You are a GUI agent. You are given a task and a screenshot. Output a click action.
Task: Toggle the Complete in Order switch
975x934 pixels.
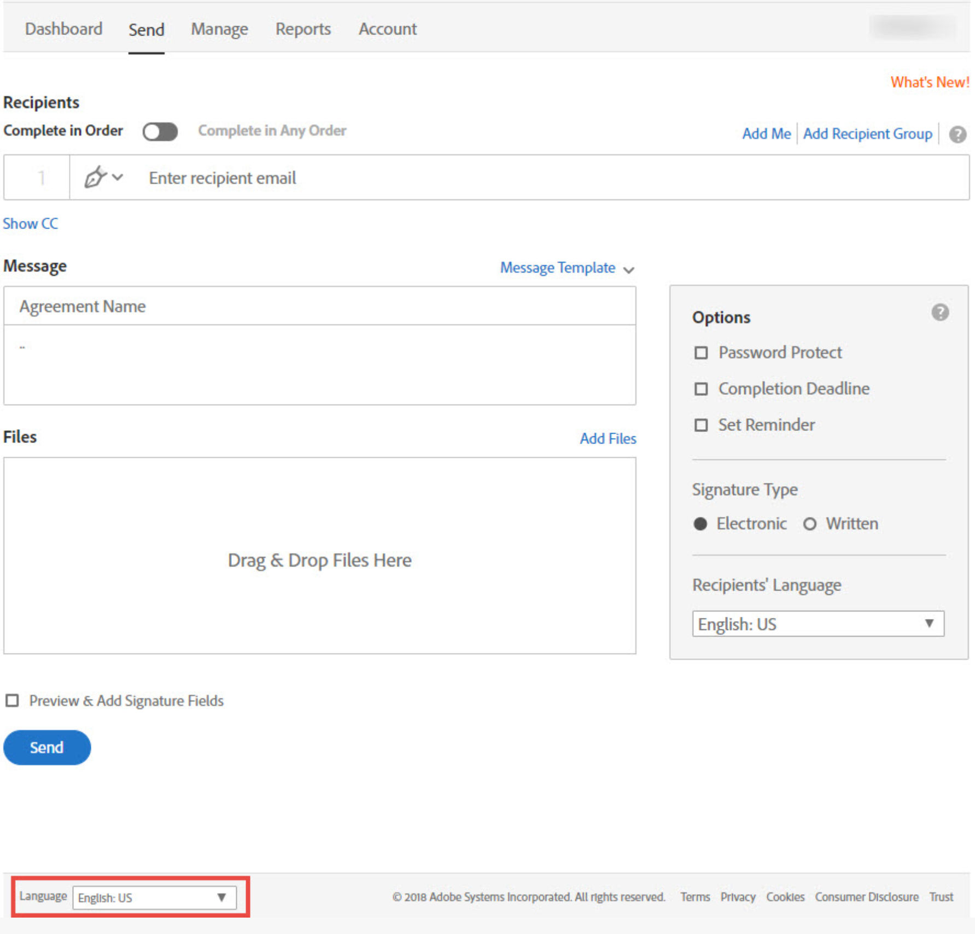pos(160,131)
